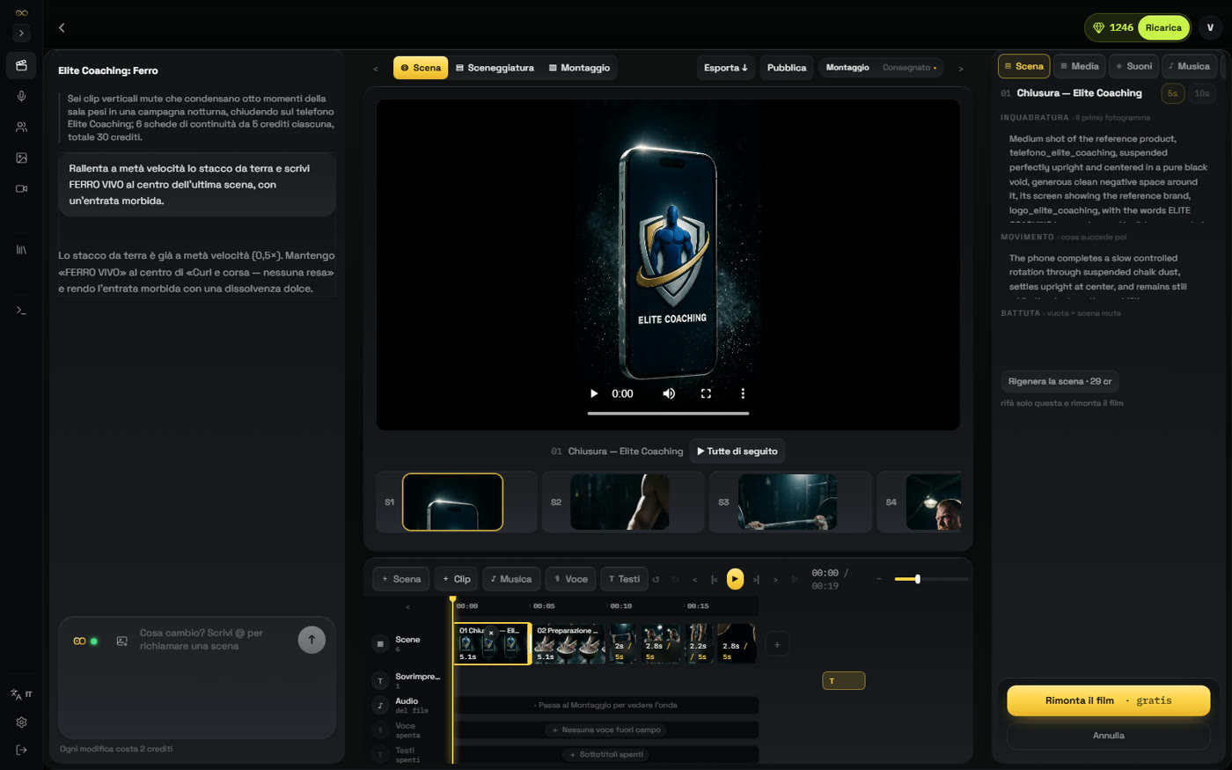The height and width of the screenshot is (770, 1232).
Task: Change the interface language from IT
Action: click(21, 694)
